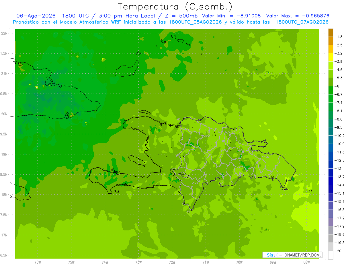Click the '70W' longitude label
The width and height of the screenshot is (344, 266).
[x=239, y=262]
